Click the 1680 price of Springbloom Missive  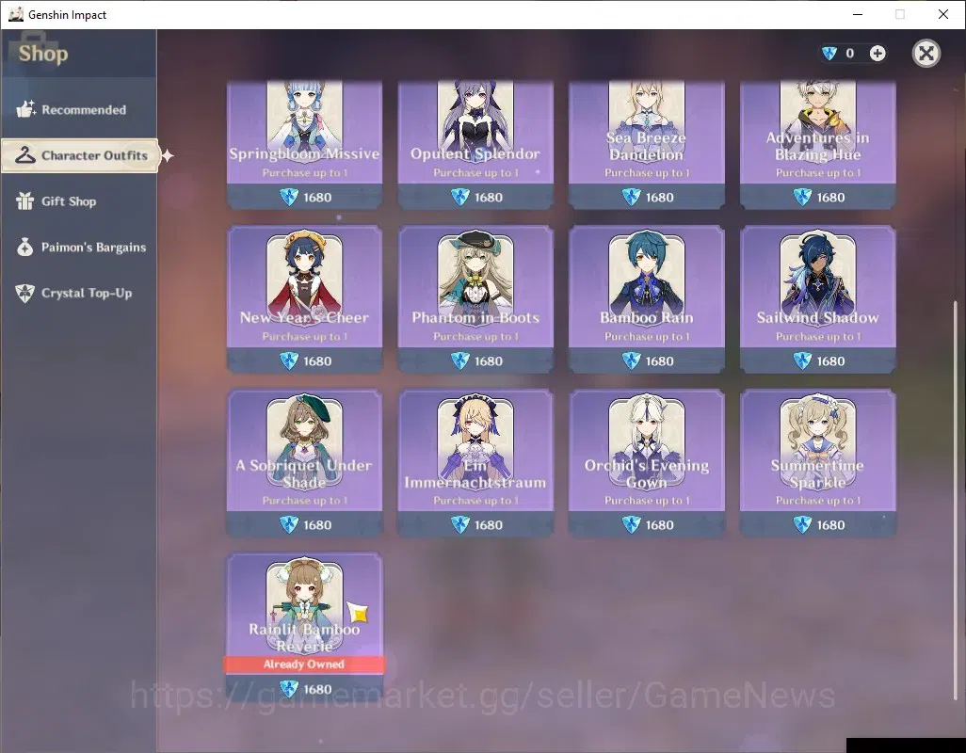click(317, 198)
